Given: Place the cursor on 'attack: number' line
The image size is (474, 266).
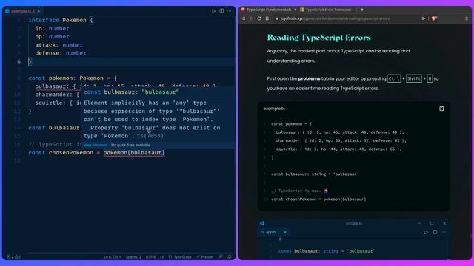Looking at the screenshot, I should click(x=59, y=45).
